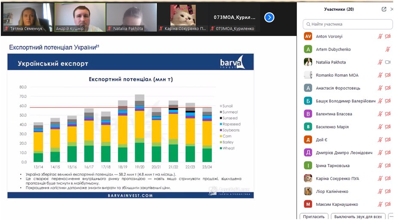Image resolution: width=394 pixels, height=220 pixels.
Task: Click camera-off icon for Romanko Roman MOA
Action: point(388,75)
